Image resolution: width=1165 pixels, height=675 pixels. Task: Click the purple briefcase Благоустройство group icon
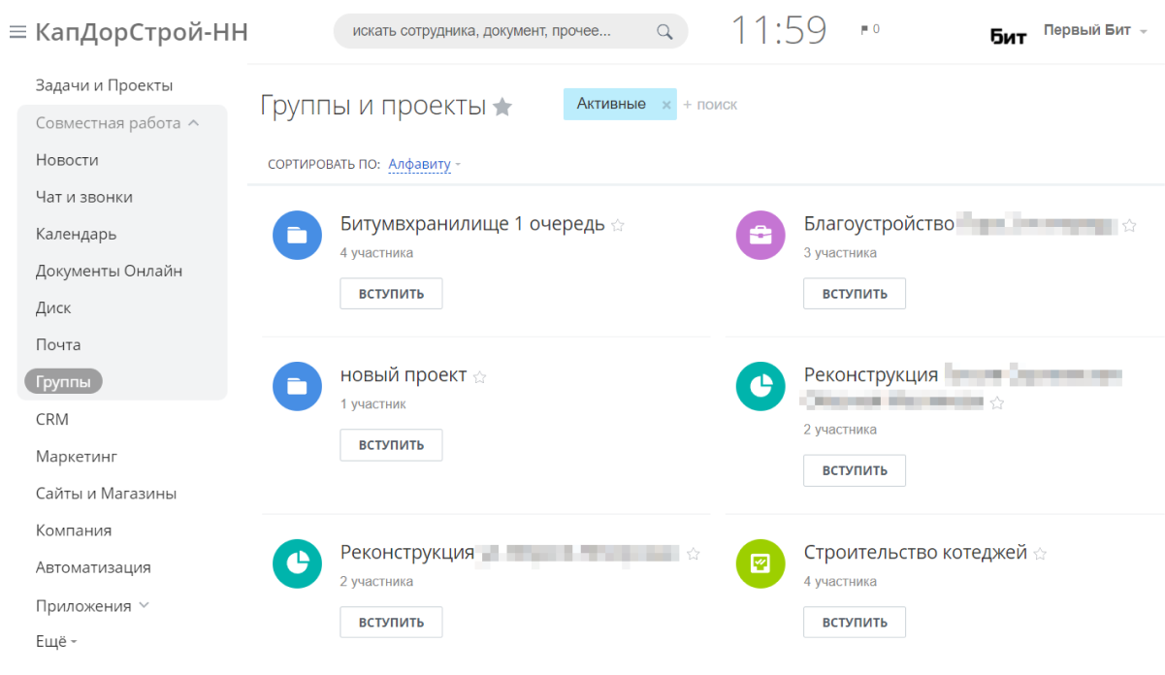pyautogui.click(x=760, y=236)
